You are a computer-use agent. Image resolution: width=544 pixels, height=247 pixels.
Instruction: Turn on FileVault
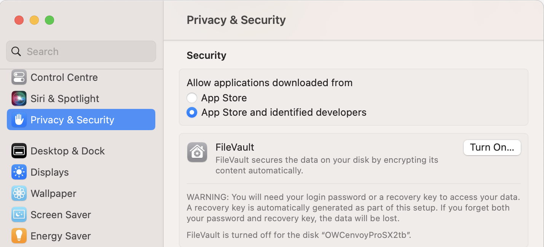[x=492, y=148]
